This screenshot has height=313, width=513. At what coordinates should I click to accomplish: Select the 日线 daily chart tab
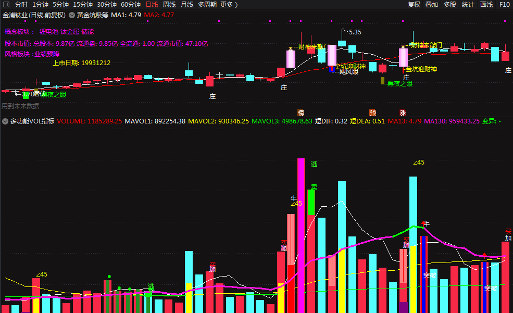pos(152,5)
